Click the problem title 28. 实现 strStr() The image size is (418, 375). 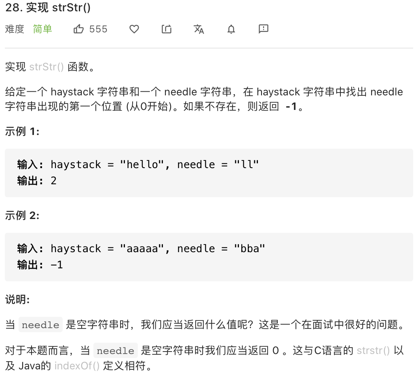tap(48, 7)
